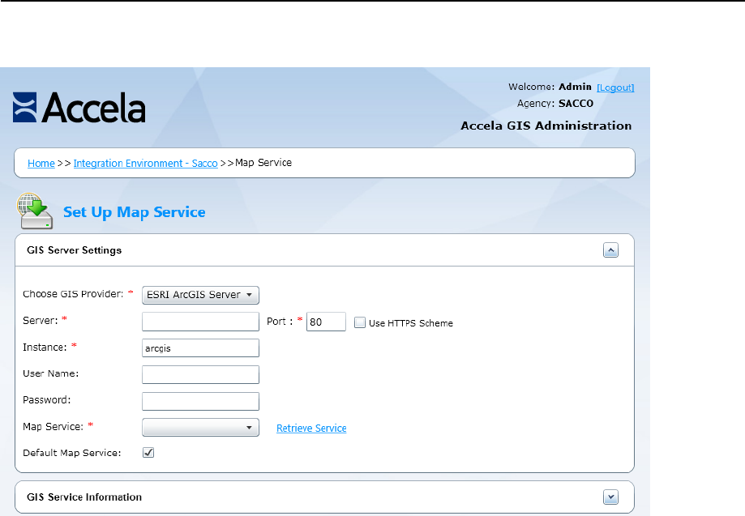Click the Set Up Map Service globe icon
745x516 pixels.
(x=35, y=211)
